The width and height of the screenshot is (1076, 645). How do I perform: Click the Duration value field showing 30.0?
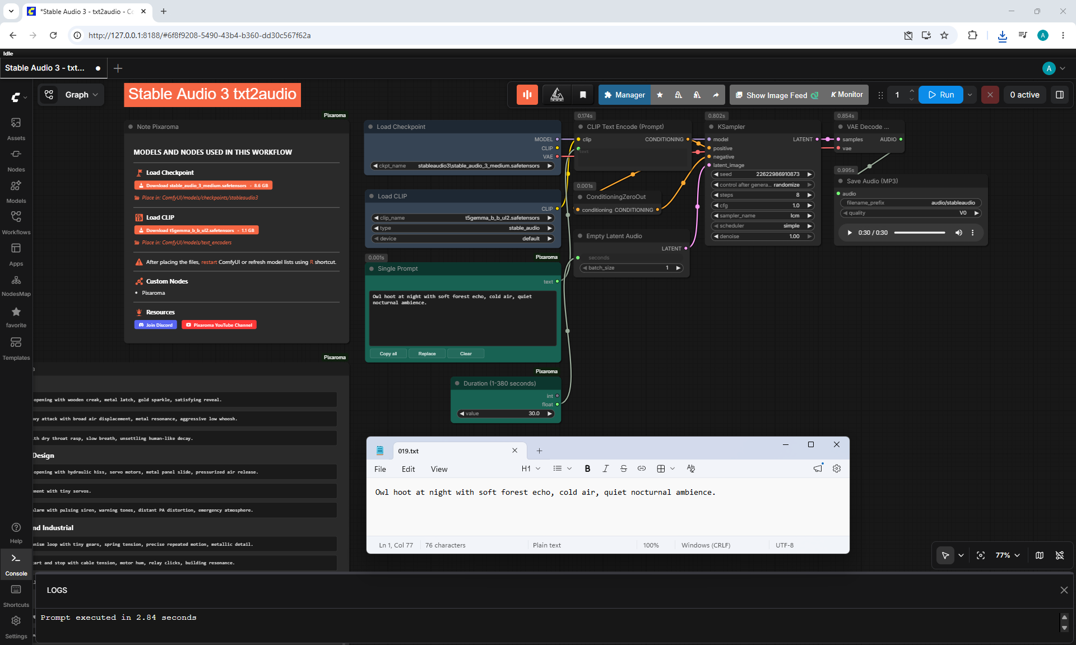(x=505, y=414)
